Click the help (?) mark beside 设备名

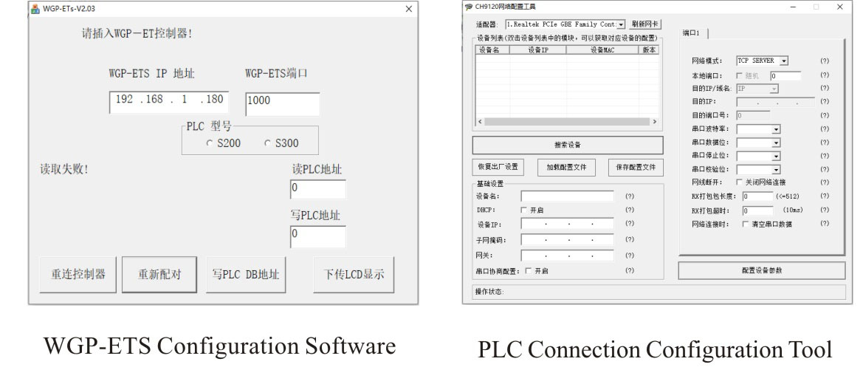pos(629,196)
